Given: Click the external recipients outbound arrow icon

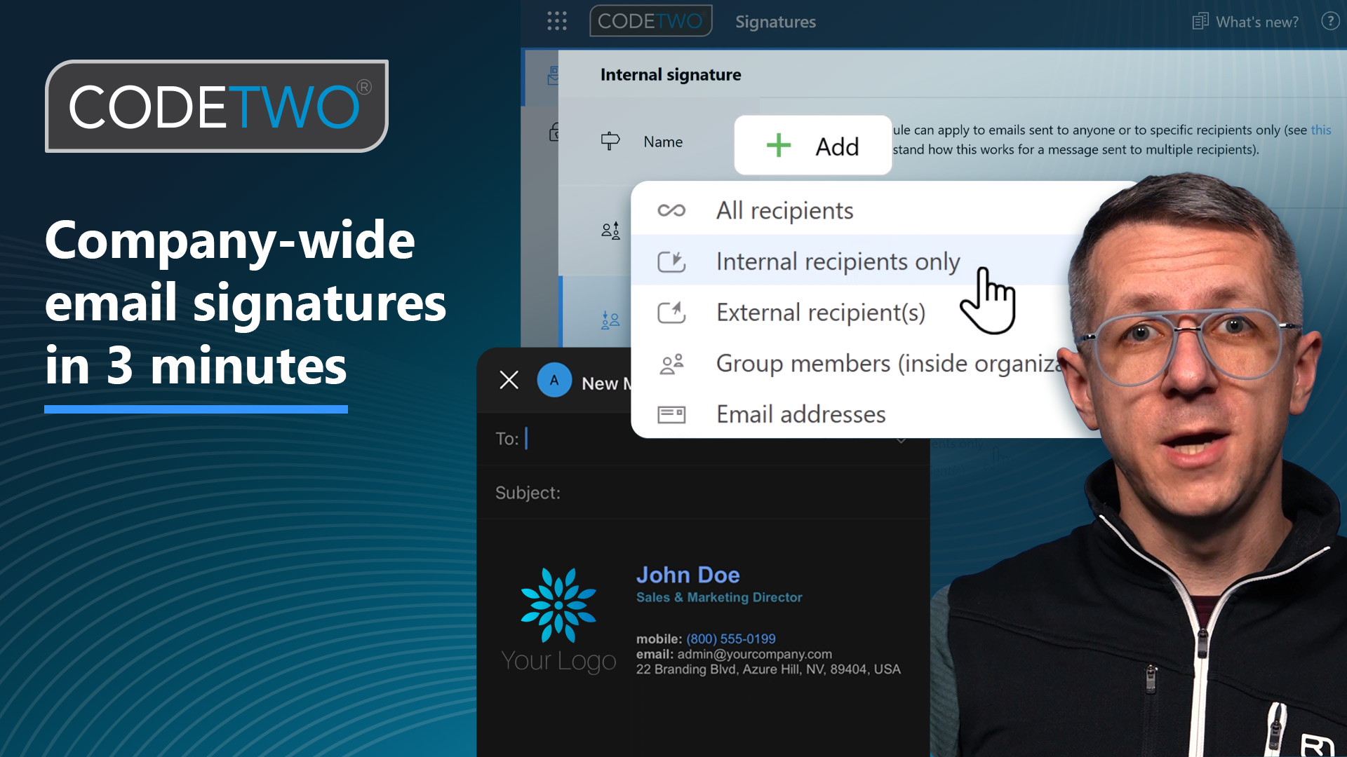Looking at the screenshot, I should 671,312.
